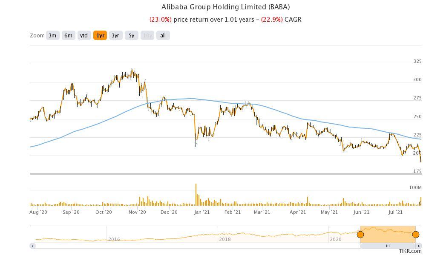Screen dimensions: 426x255
Task: Switch chart to ytd view
Action: 84,36
